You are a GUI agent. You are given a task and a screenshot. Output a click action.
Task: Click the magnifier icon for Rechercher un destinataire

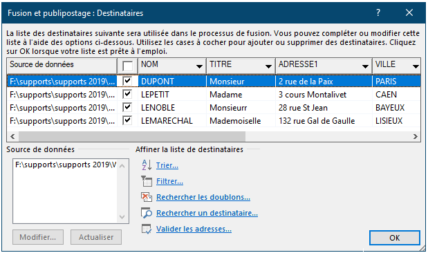click(147, 213)
